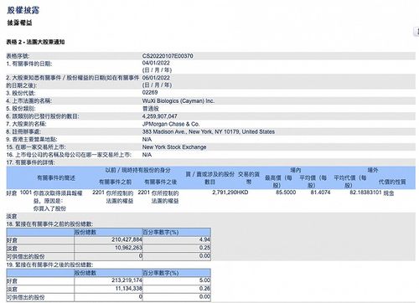Click percentage 0.25 in section 18
This screenshot has width=419, height=303.
pyautogui.click(x=204, y=248)
